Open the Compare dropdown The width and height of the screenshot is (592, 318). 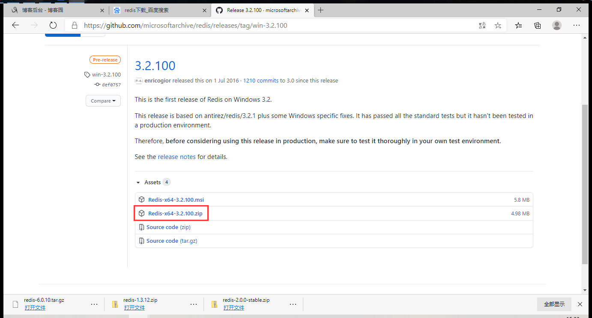tap(103, 101)
